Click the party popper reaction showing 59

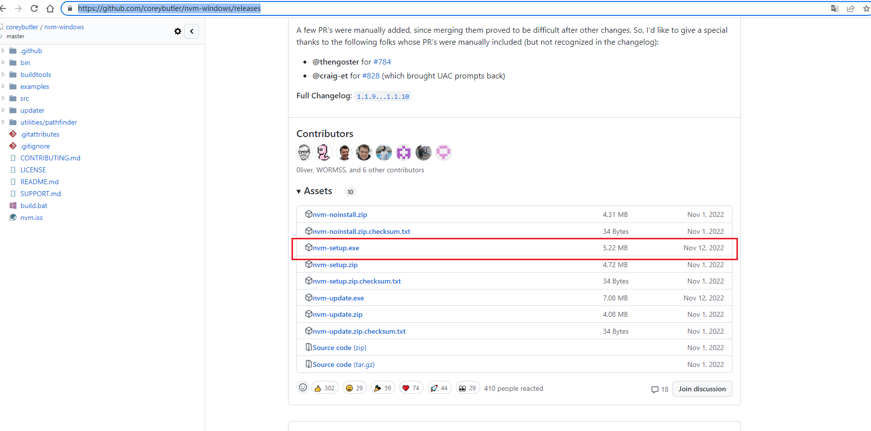tap(383, 388)
